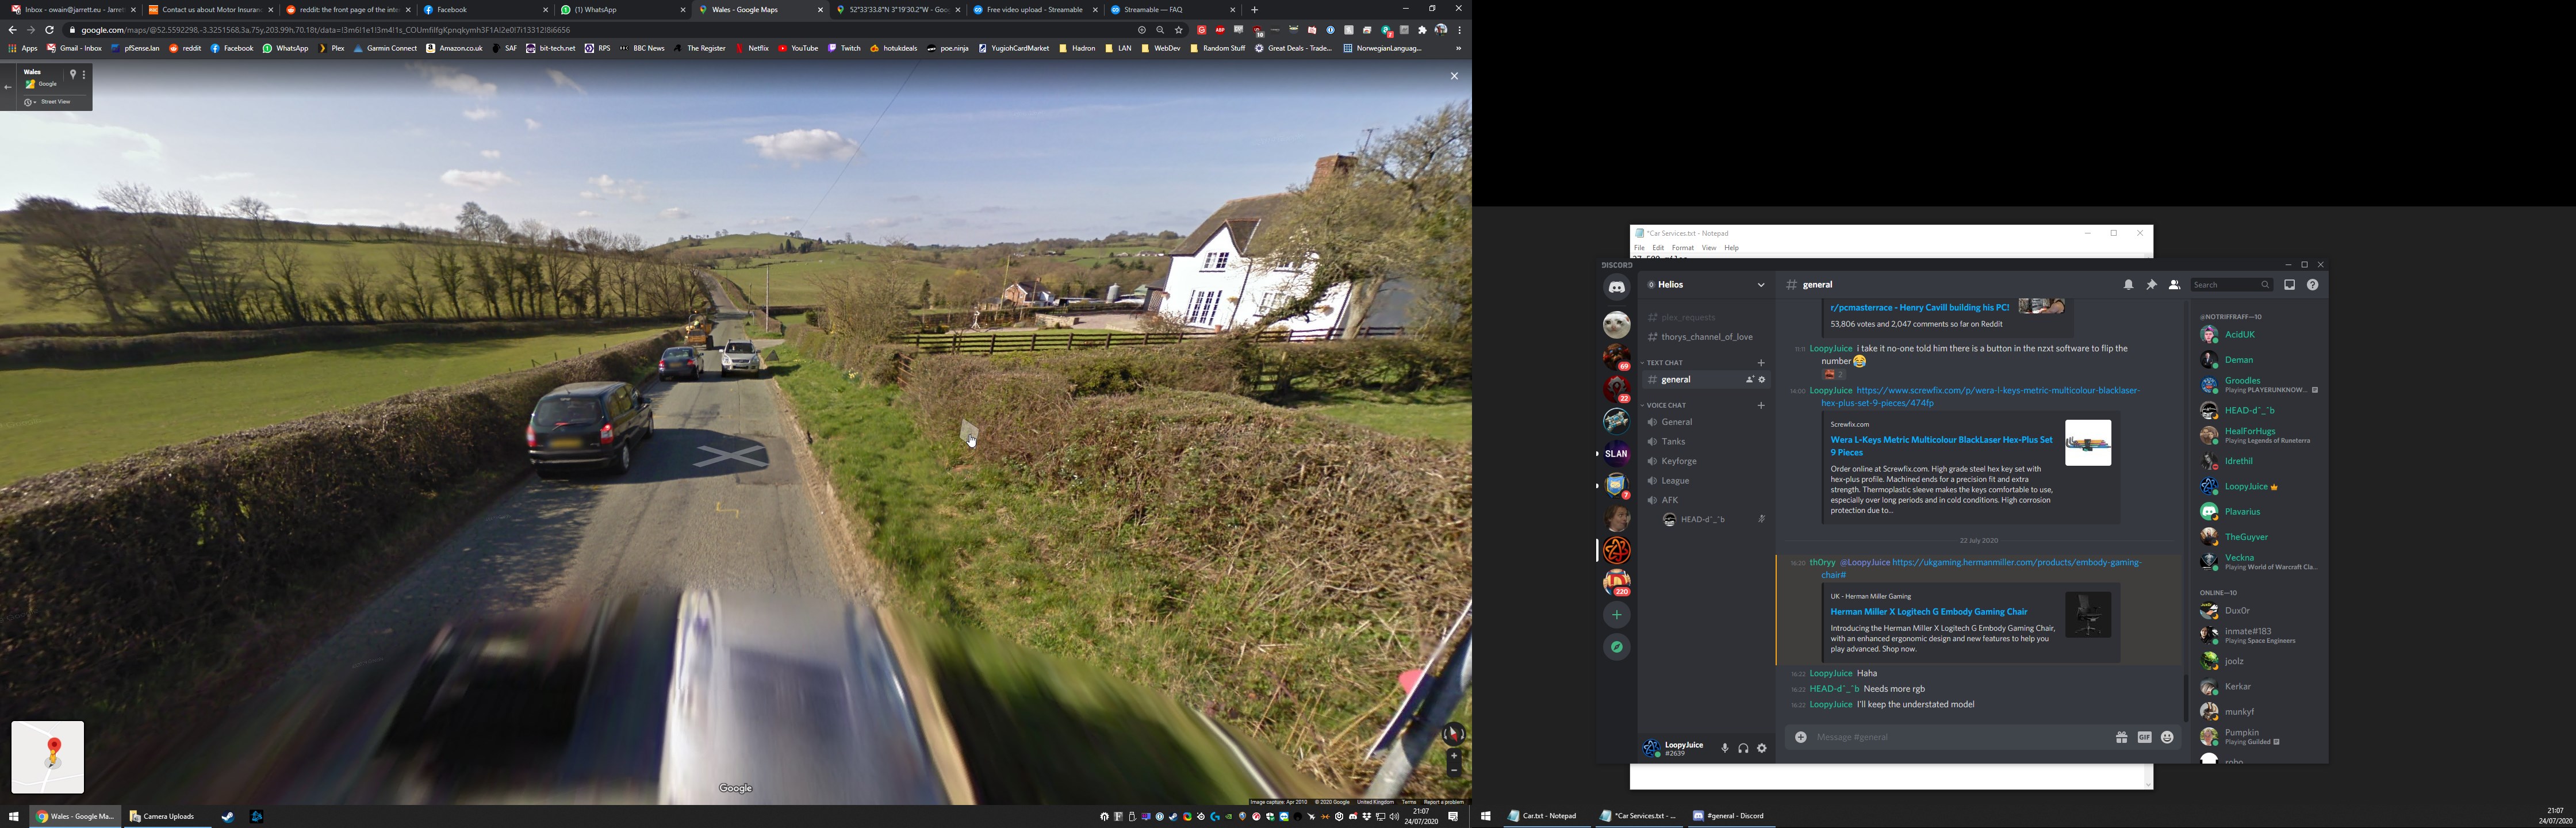
Task: Open the volume tray icon
Action: (x=1394, y=817)
